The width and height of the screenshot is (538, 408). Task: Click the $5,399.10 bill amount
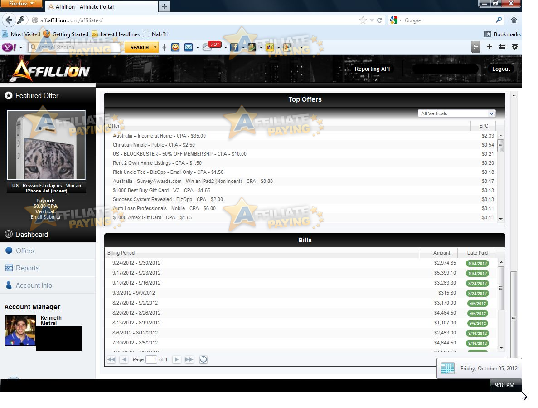(x=445, y=273)
